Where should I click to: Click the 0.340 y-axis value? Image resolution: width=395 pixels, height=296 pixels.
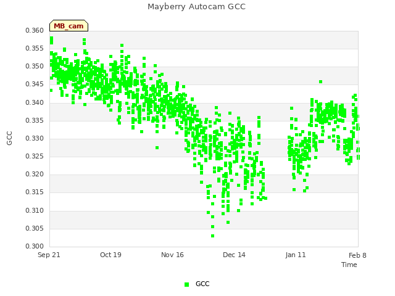click(x=35, y=103)
